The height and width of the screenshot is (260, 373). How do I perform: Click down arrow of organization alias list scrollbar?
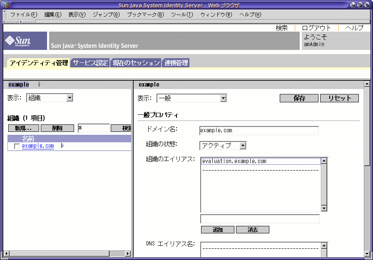tap(324, 208)
